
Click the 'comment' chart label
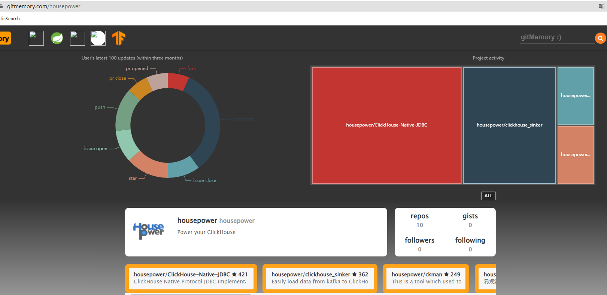(x=243, y=119)
